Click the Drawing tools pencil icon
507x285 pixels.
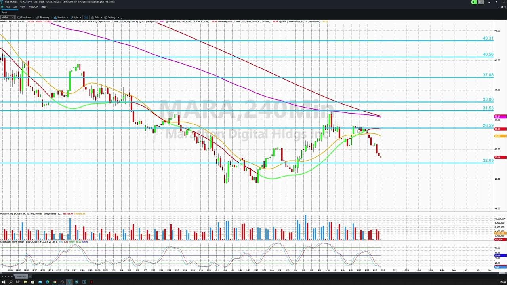click(38, 17)
